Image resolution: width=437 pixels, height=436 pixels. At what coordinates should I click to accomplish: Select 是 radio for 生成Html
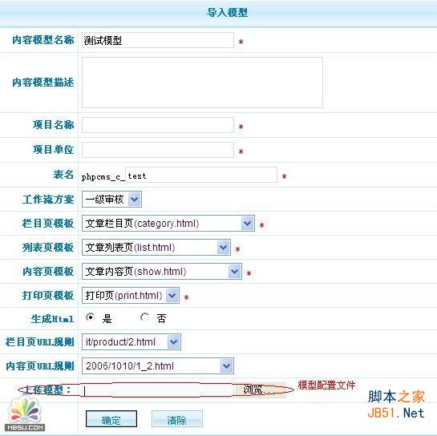tap(90, 317)
